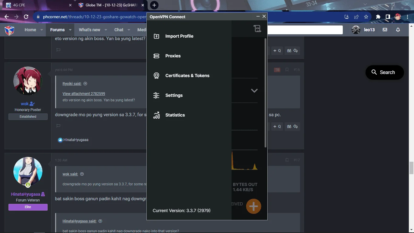Click the Proxies icon in OpenVPN menu
Screen dimensions: 414x233
(x=156, y=56)
